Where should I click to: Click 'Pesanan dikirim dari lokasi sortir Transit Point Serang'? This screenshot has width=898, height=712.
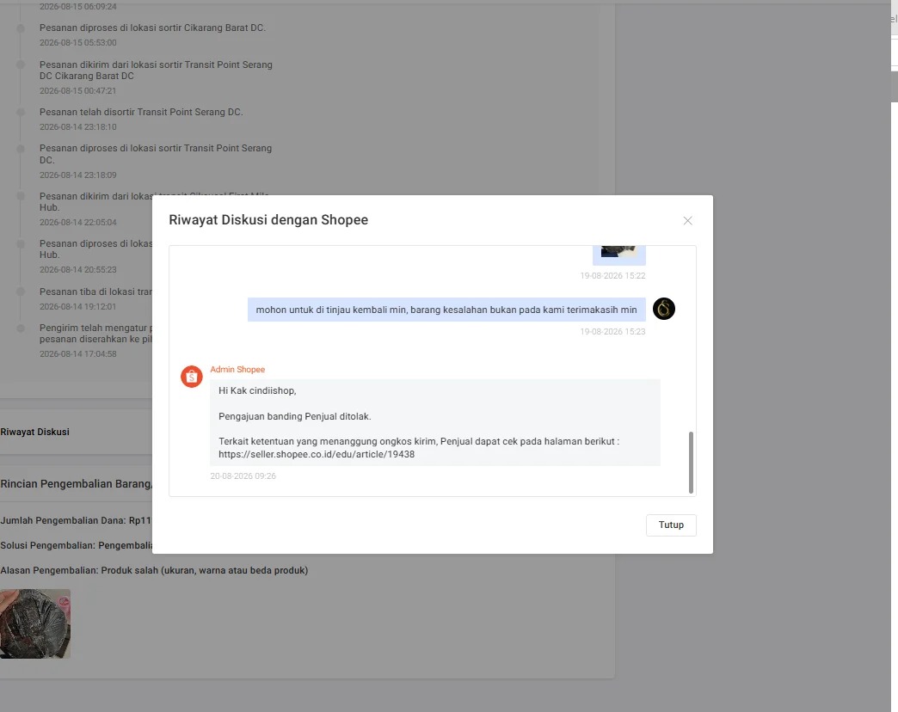point(156,71)
